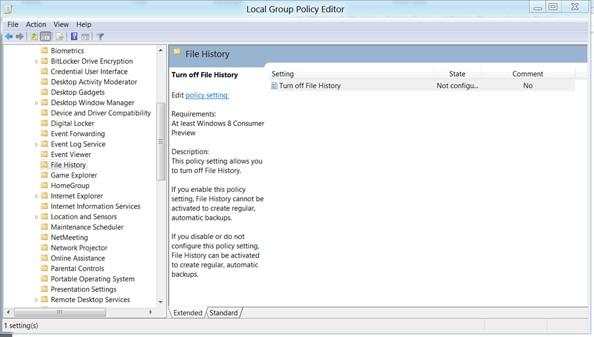Click the policy icon beside Turn off File History
This screenshot has height=337, width=594.
pos(274,86)
